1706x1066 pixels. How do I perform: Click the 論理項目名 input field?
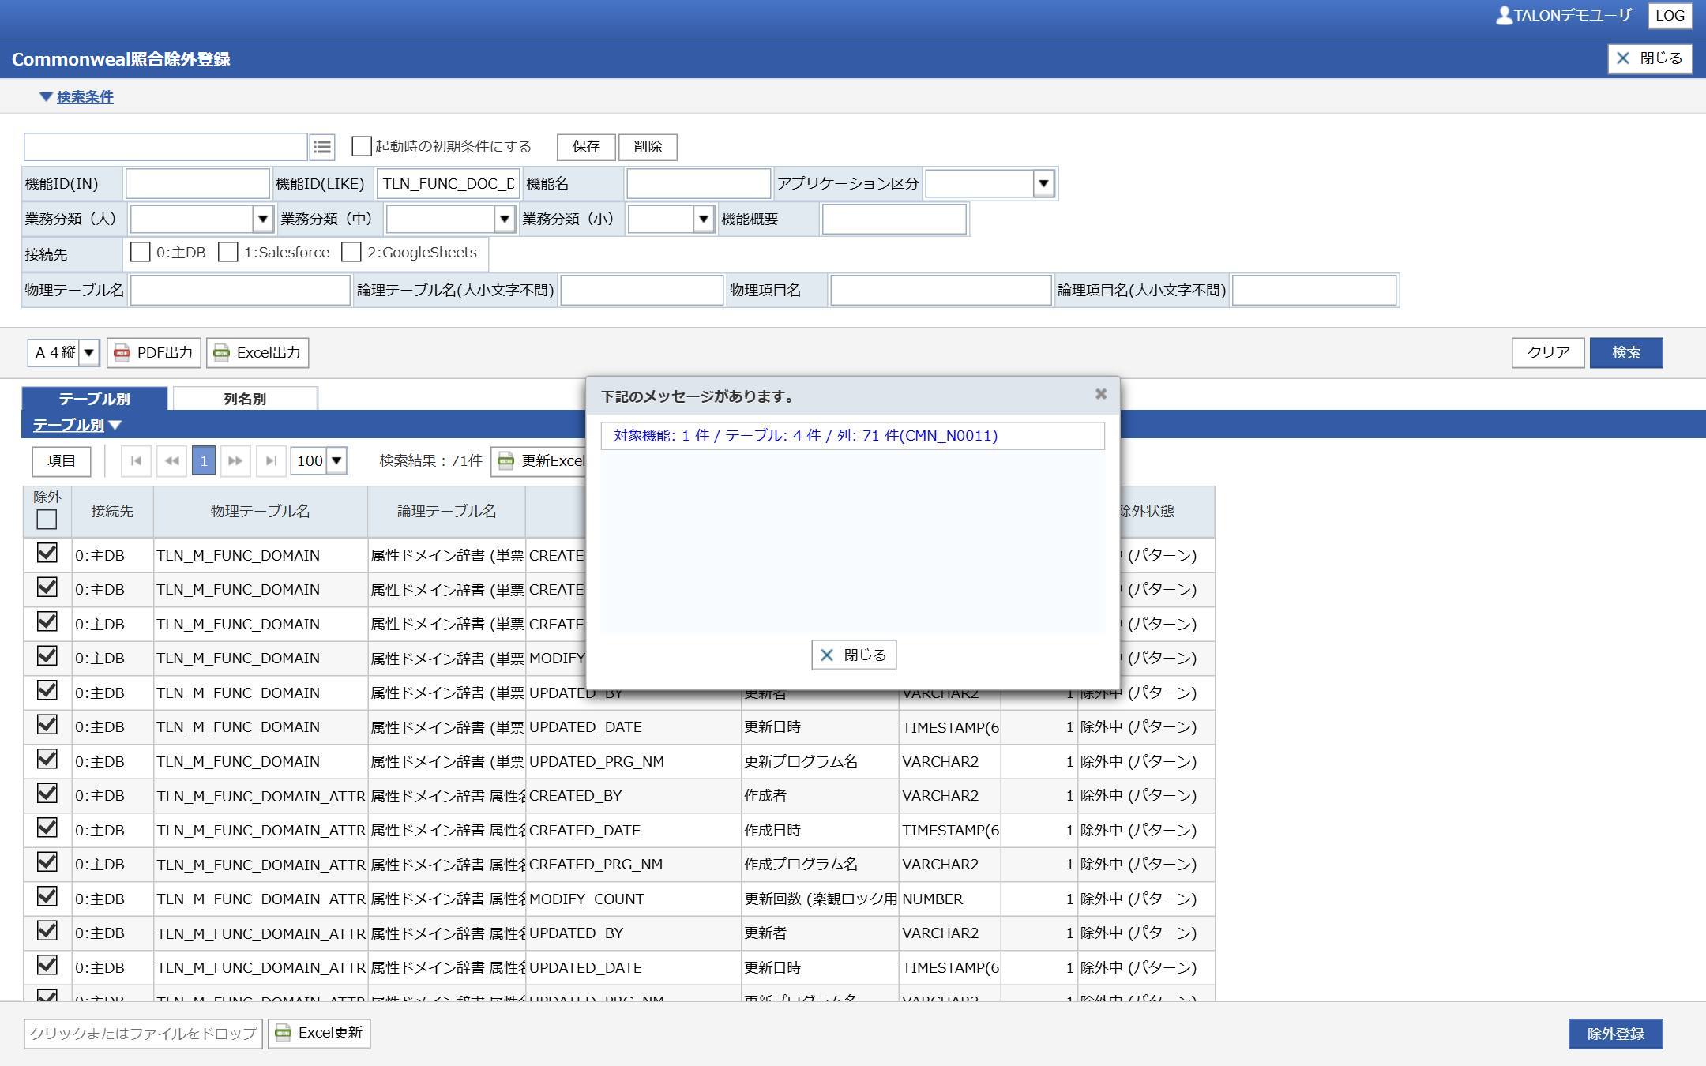point(1314,291)
